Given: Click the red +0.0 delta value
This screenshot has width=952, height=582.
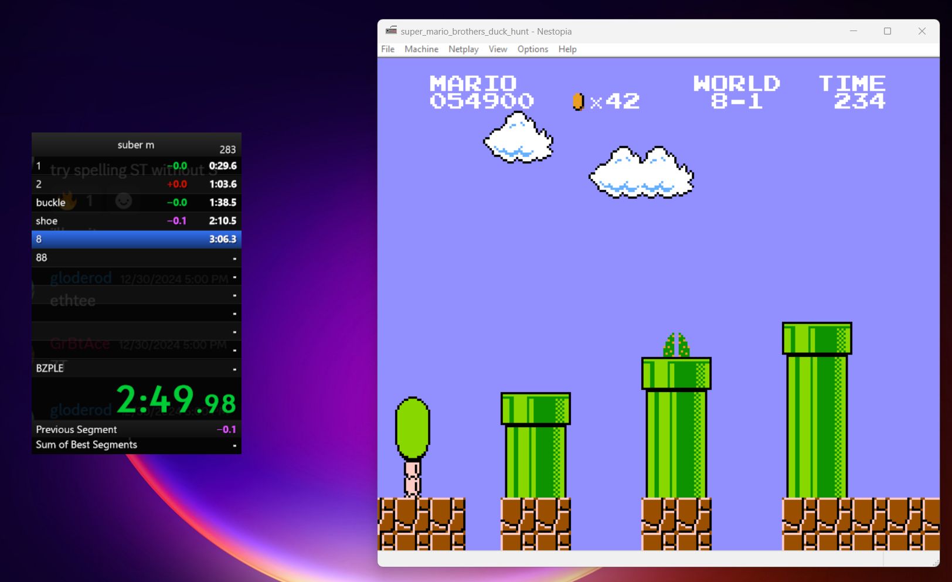Looking at the screenshot, I should click(x=177, y=184).
